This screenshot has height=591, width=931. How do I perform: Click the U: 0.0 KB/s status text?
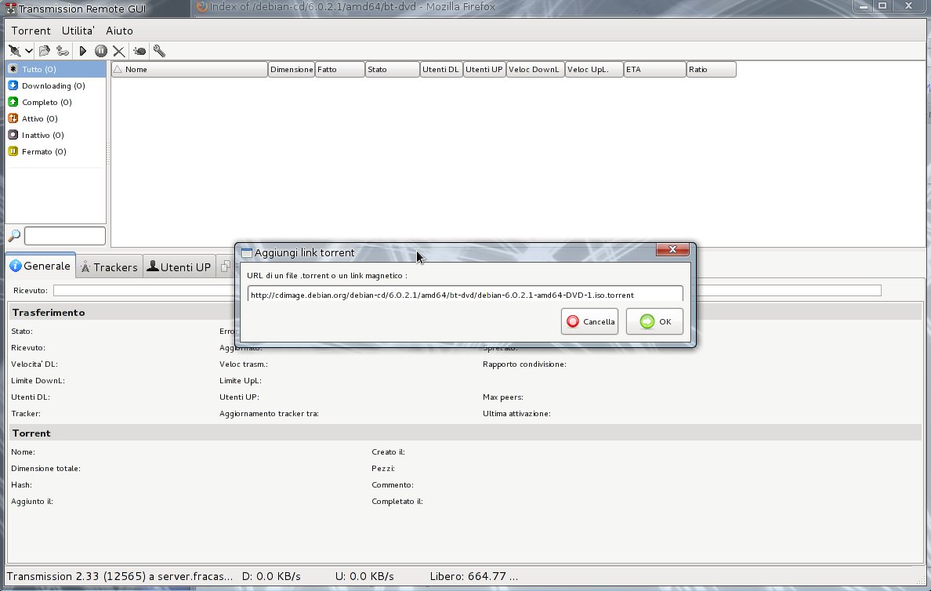tap(364, 576)
